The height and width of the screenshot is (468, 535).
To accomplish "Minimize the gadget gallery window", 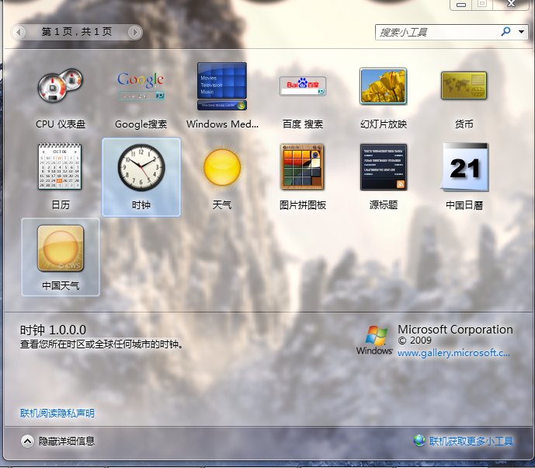I will point(461,4).
